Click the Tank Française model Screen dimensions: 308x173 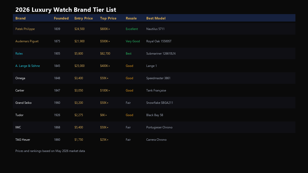(x=156, y=90)
